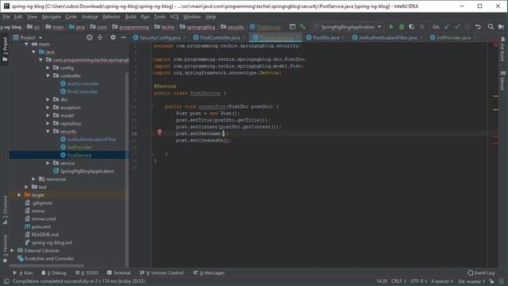The width and height of the screenshot is (508, 286).
Task: Click the lightbulb quick-fix icon on line 14
Action: tap(160, 132)
